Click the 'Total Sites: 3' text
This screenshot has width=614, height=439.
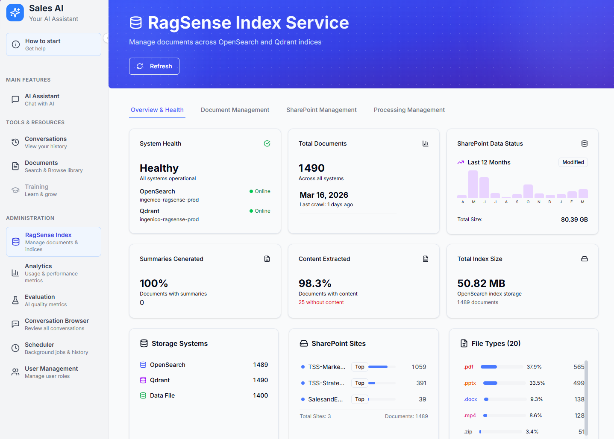point(315,416)
